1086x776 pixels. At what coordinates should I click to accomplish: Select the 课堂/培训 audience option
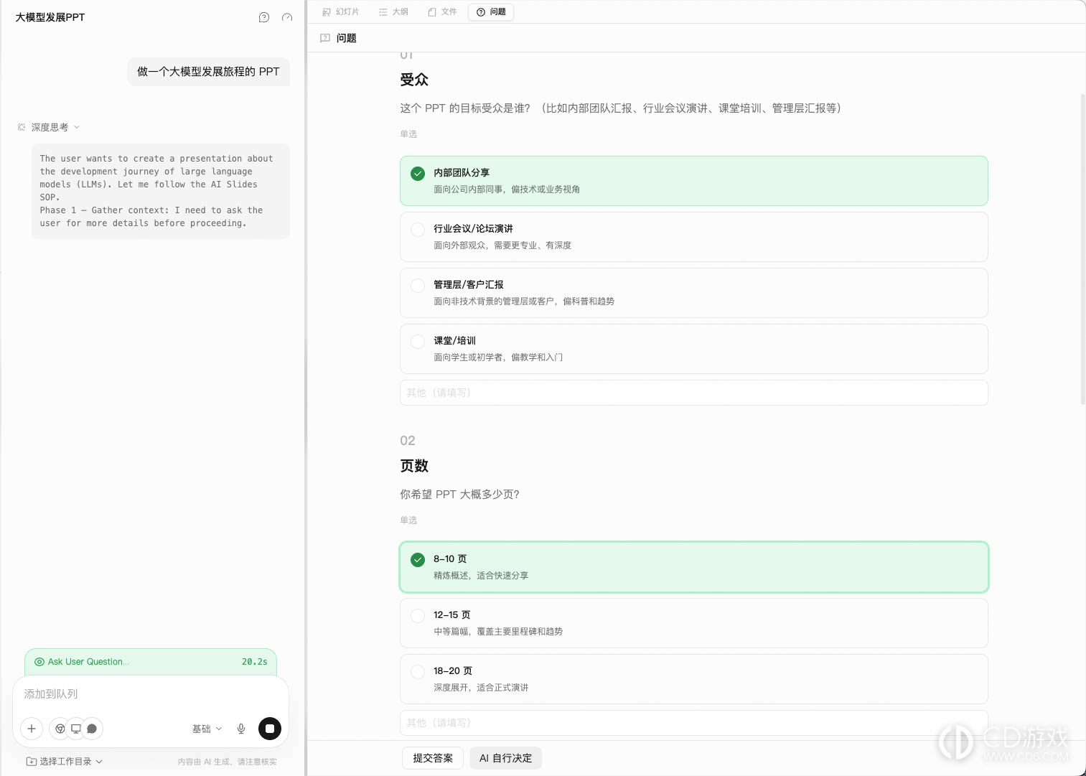pos(694,349)
